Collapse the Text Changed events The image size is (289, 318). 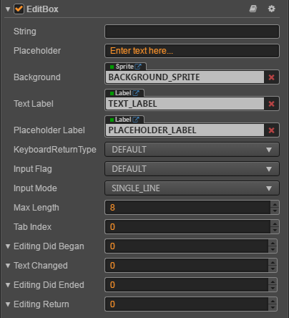[x=8, y=266]
